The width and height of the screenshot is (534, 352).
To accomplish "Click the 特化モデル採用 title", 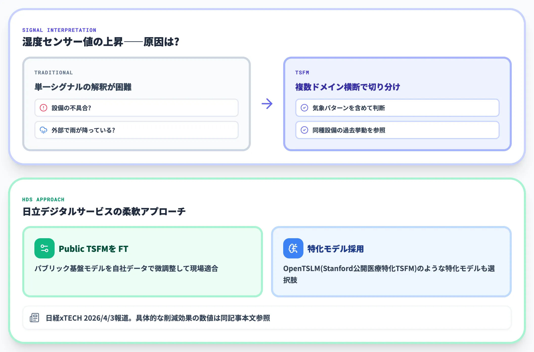I will (336, 249).
